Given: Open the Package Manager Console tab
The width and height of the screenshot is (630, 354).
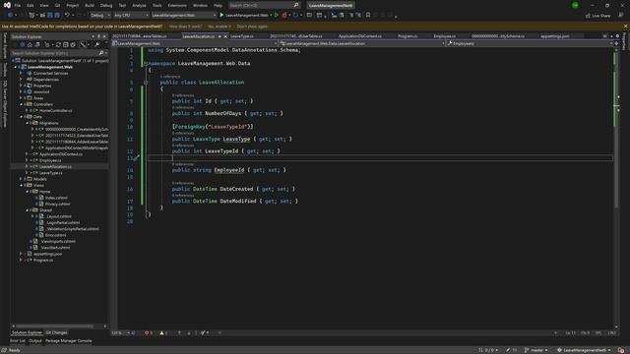Looking at the screenshot, I should (x=68, y=341).
